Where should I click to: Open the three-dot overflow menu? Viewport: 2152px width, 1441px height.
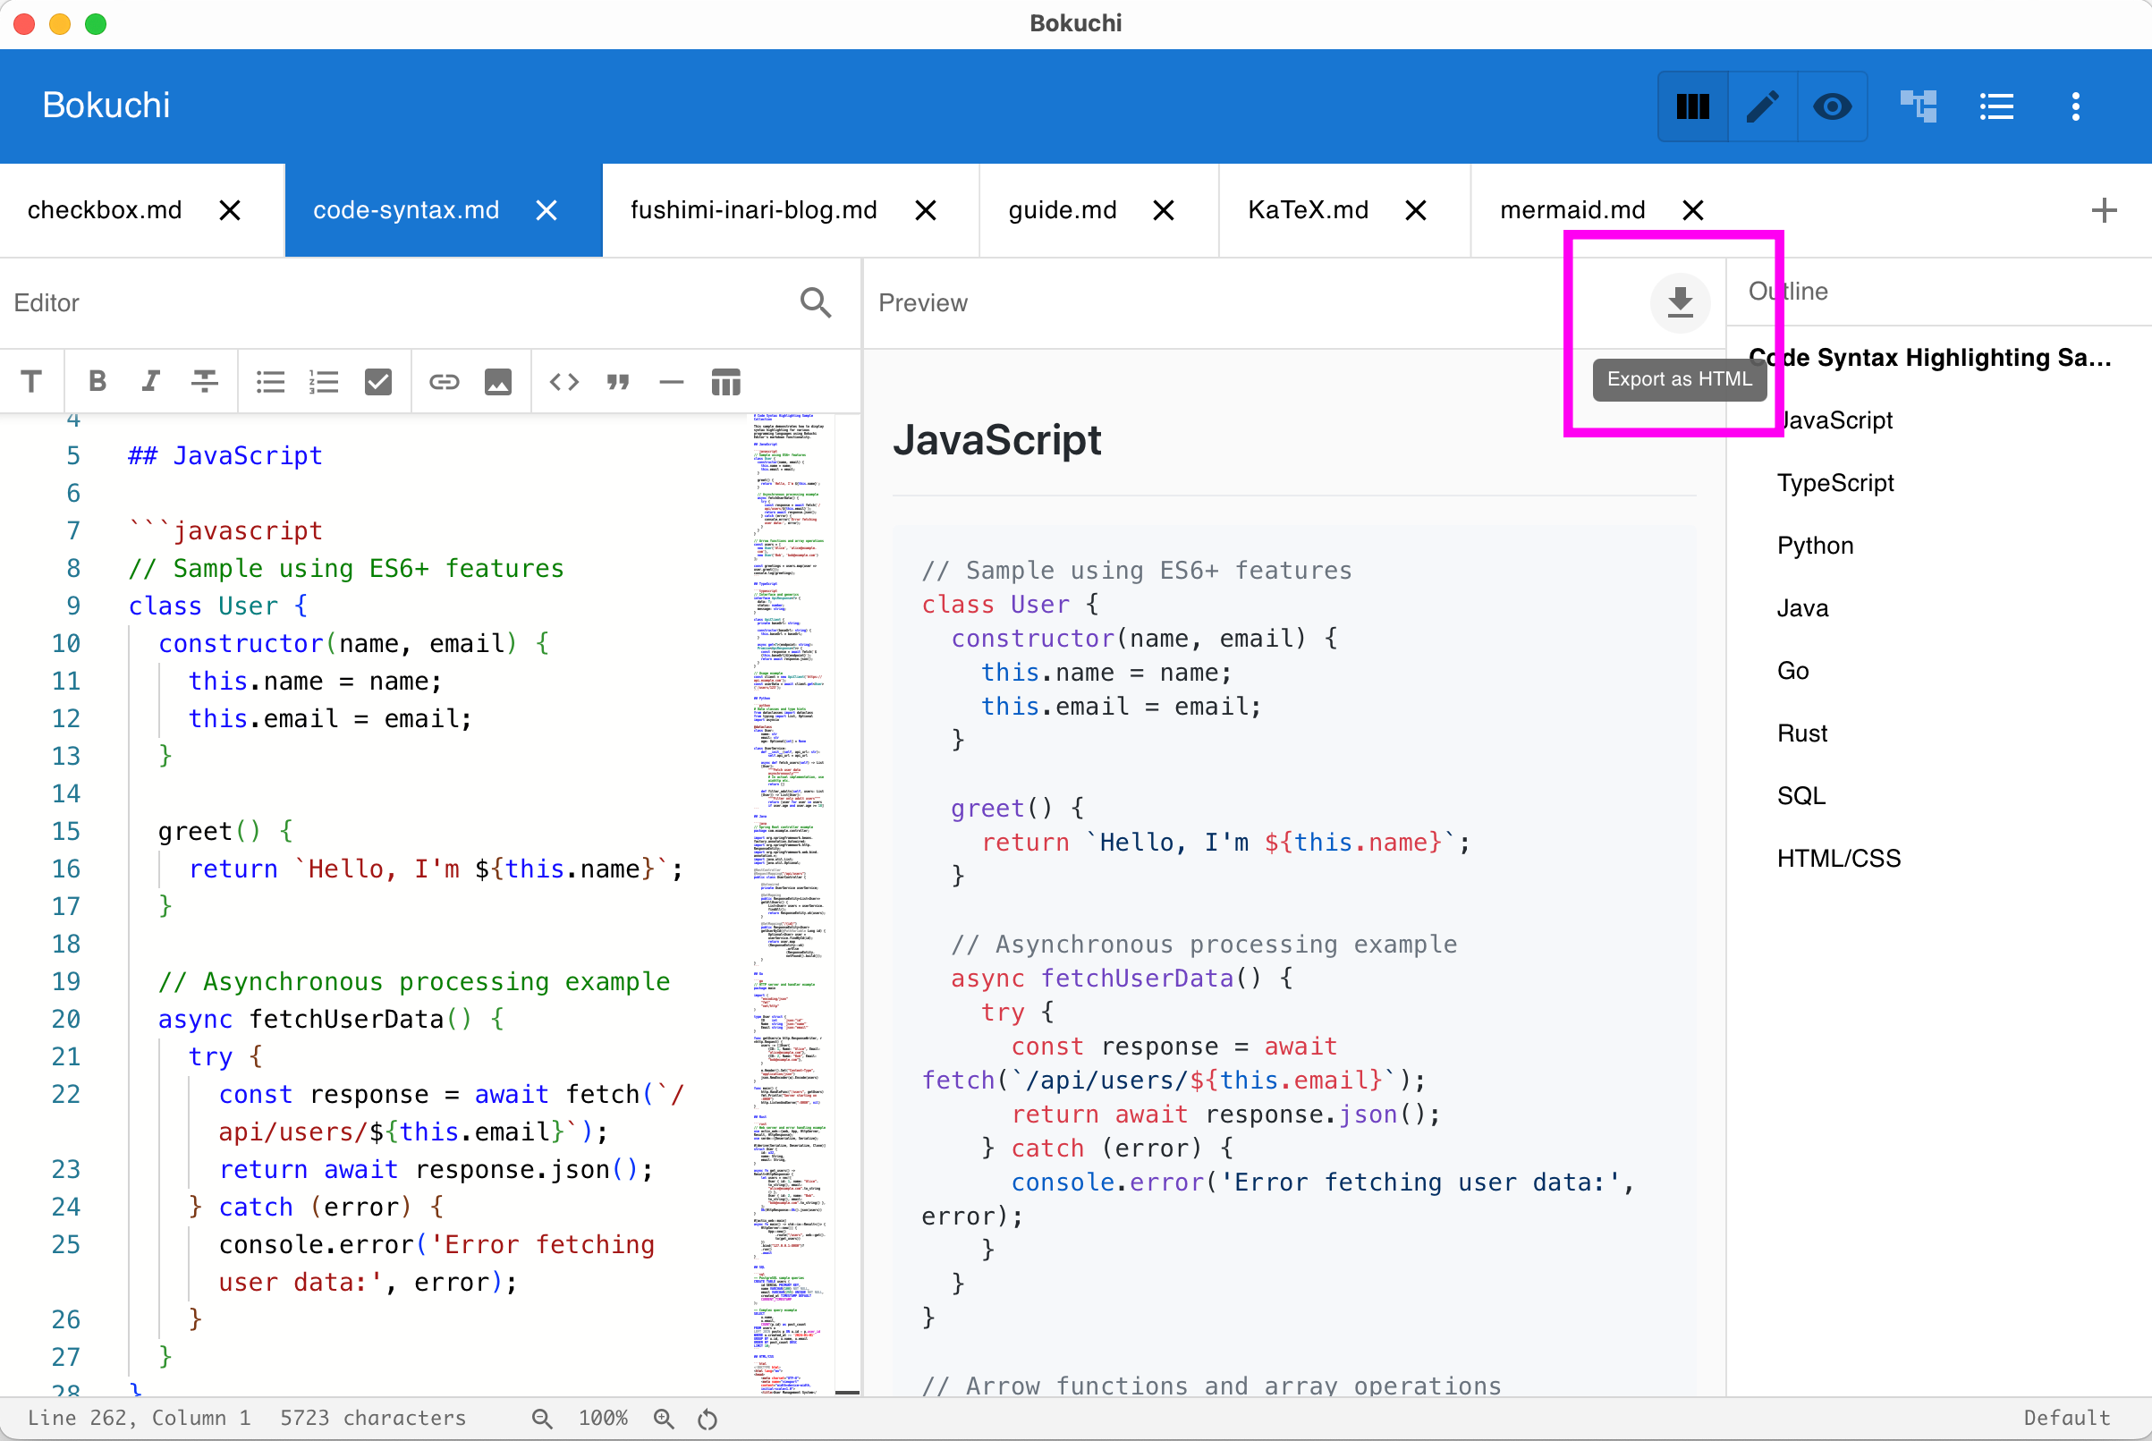(x=2076, y=106)
